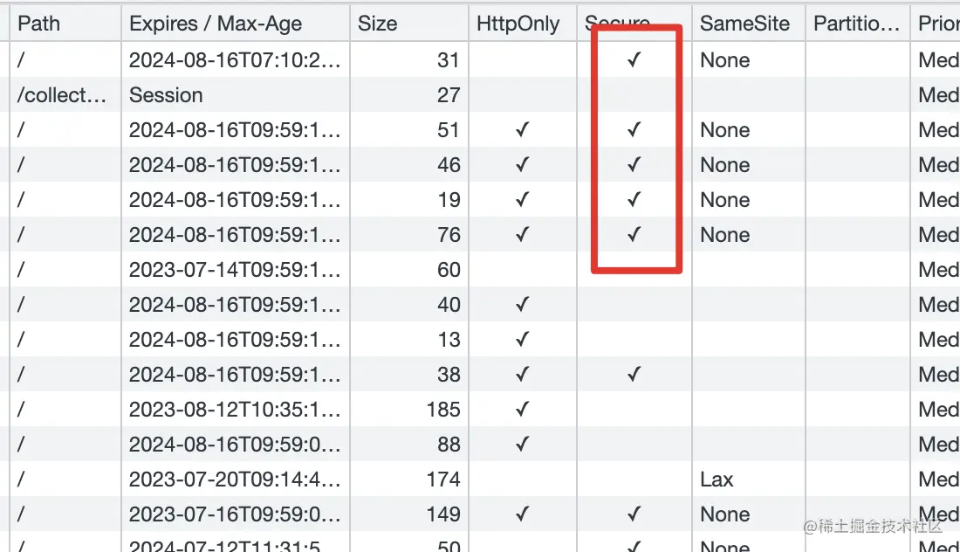Sort by the Expires / Max-Age column header
The image size is (960, 552).
coord(236,24)
